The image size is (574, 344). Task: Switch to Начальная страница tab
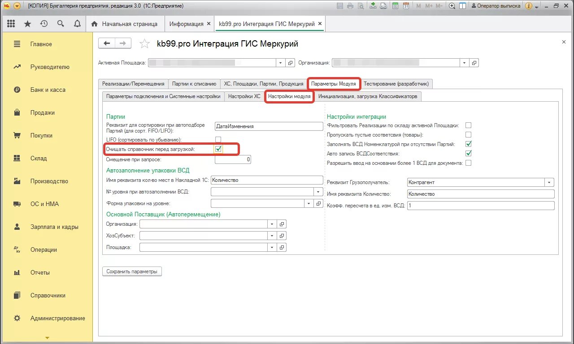coord(125,24)
